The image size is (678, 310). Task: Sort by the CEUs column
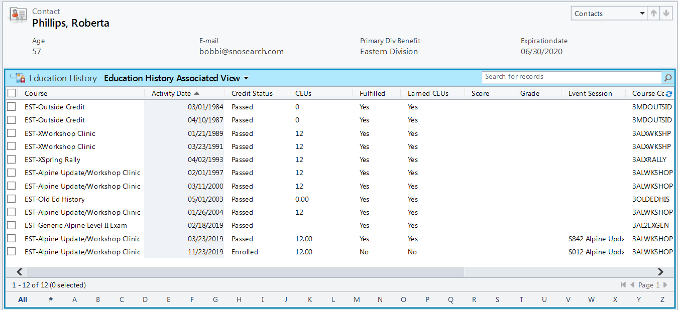303,93
